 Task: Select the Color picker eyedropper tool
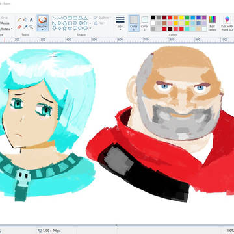[25, 27]
